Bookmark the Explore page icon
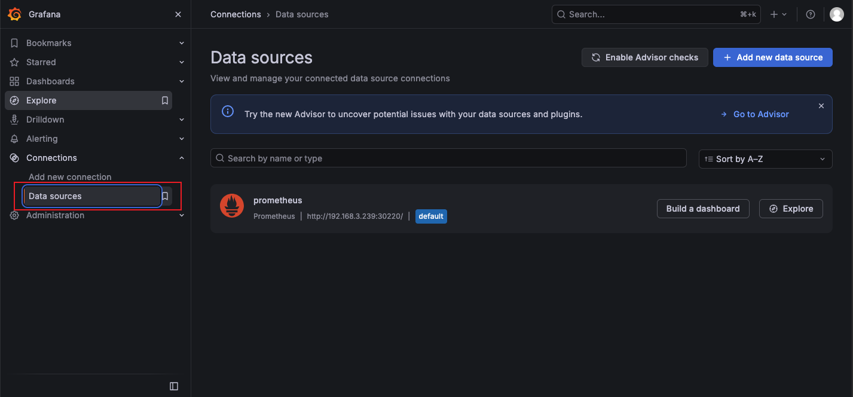The width and height of the screenshot is (853, 397). tap(165, 100)
